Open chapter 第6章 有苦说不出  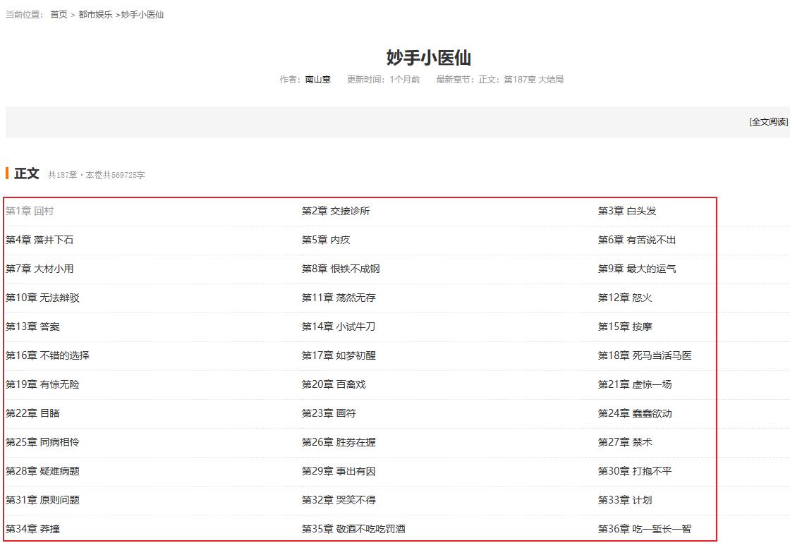coord(637,240)
